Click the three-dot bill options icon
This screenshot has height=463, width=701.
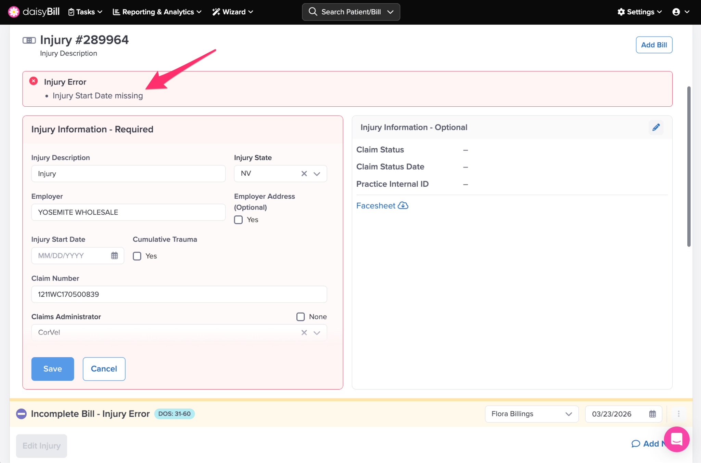tap(678, 414)
